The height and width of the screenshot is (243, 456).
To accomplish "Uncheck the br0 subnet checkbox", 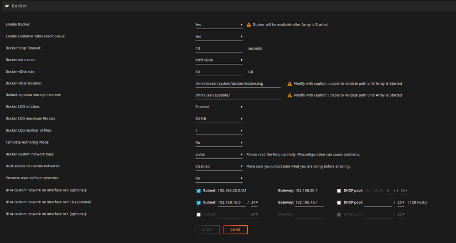I will tap(199, 191).
